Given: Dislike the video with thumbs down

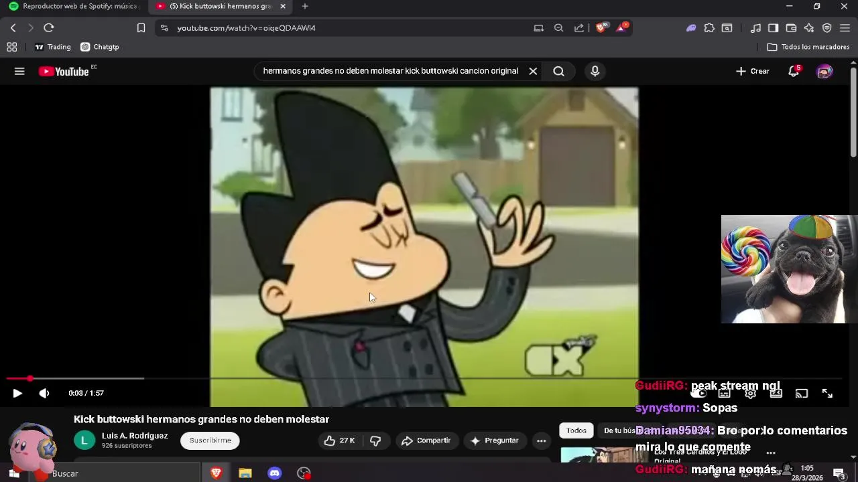Looking at the screenshot, I should click(x=375, y=440).
